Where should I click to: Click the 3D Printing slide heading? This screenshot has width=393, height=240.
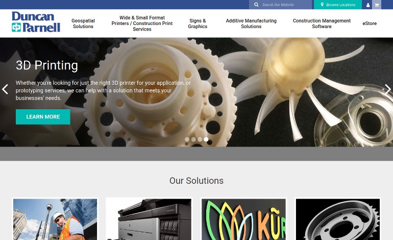47,65
